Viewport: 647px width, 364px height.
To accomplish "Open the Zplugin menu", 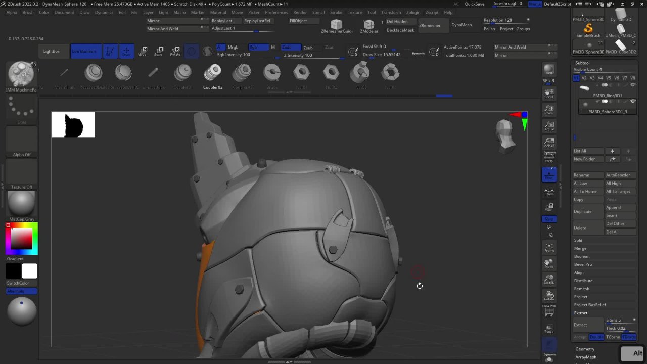I will point(413,12).
